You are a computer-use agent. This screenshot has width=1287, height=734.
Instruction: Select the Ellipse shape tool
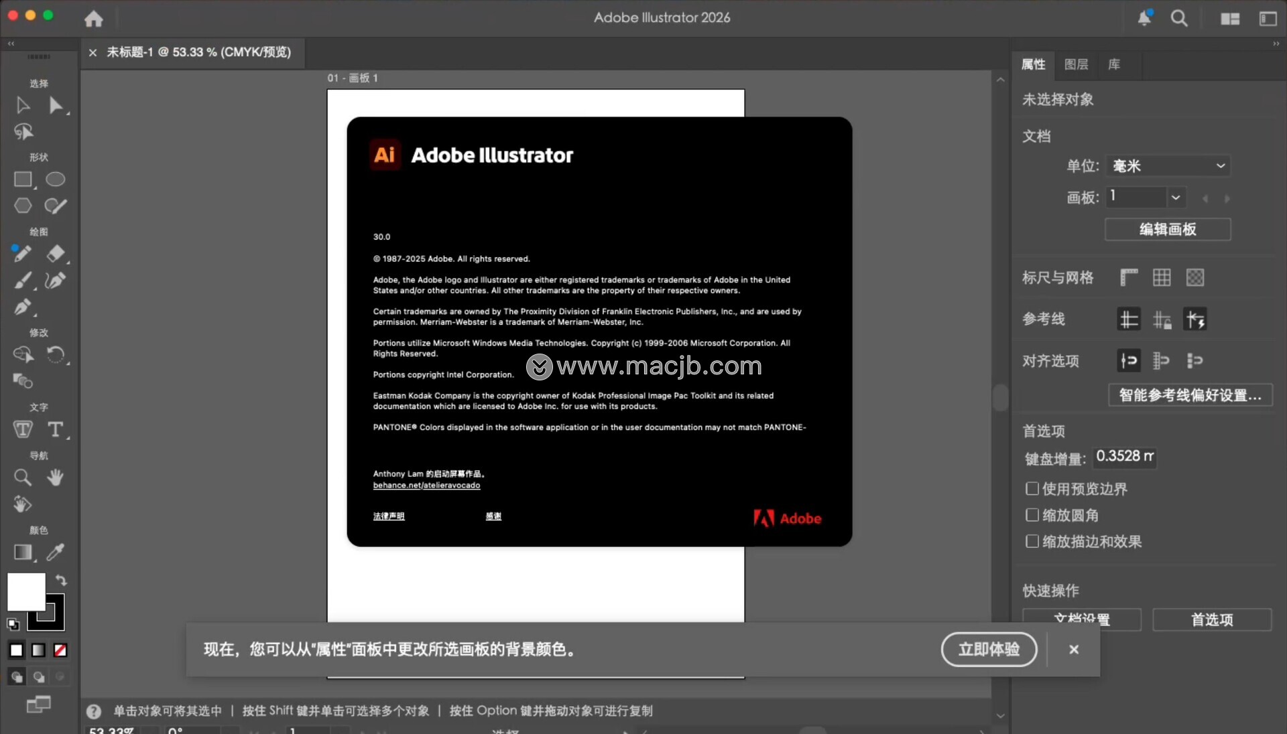pos(55,179)
